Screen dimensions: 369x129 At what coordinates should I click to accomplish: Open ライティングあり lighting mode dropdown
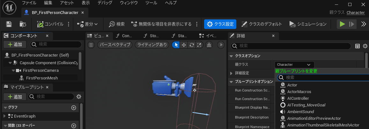coord(152,45)
